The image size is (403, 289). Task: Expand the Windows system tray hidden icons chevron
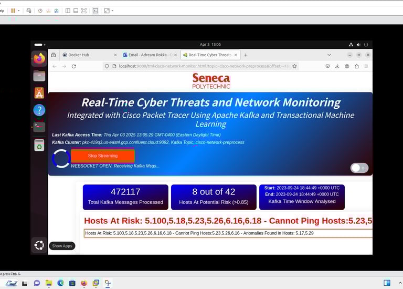coord(400,283)
